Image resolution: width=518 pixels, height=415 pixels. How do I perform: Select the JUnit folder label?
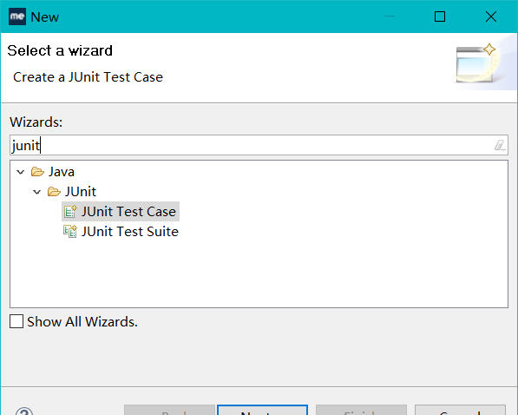tap(81, 192)
